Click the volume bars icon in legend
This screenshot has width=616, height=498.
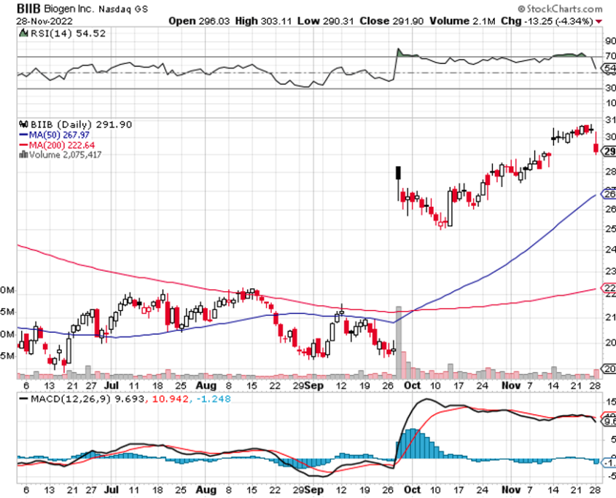point(23,154)
